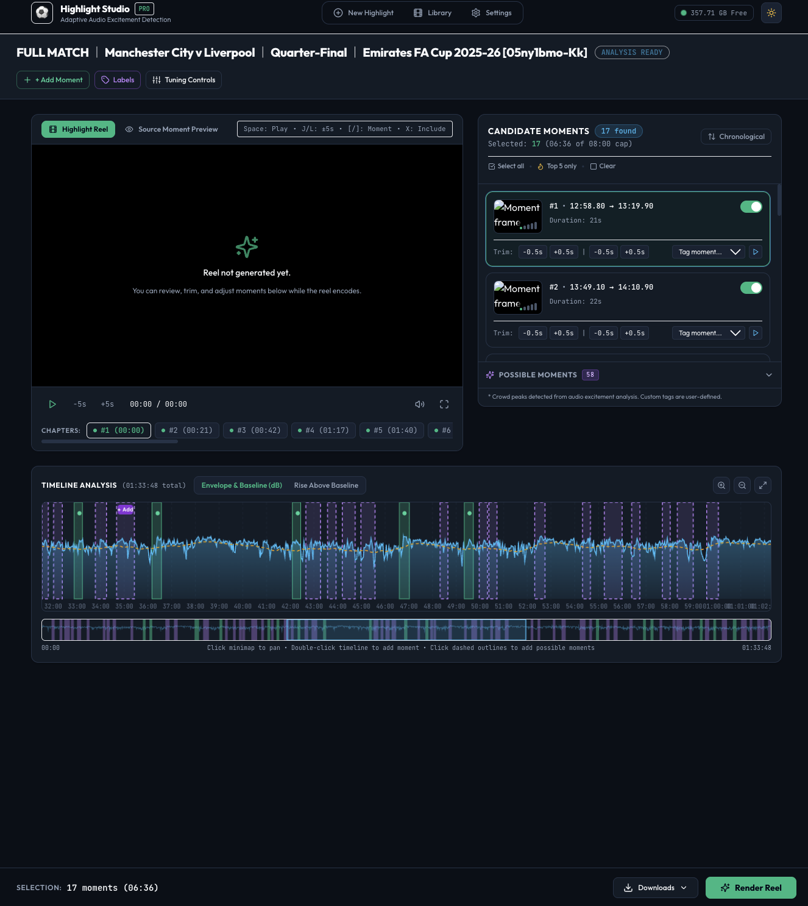
Task: Click the purple + Add marker on timeline
Action: coord(126,510)
